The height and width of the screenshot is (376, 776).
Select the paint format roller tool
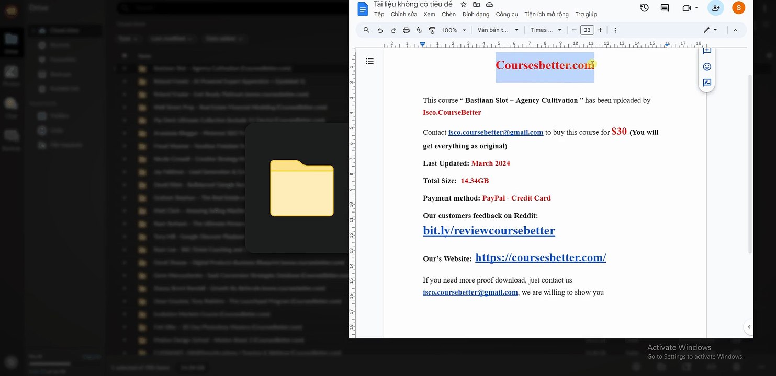[432, 30]
